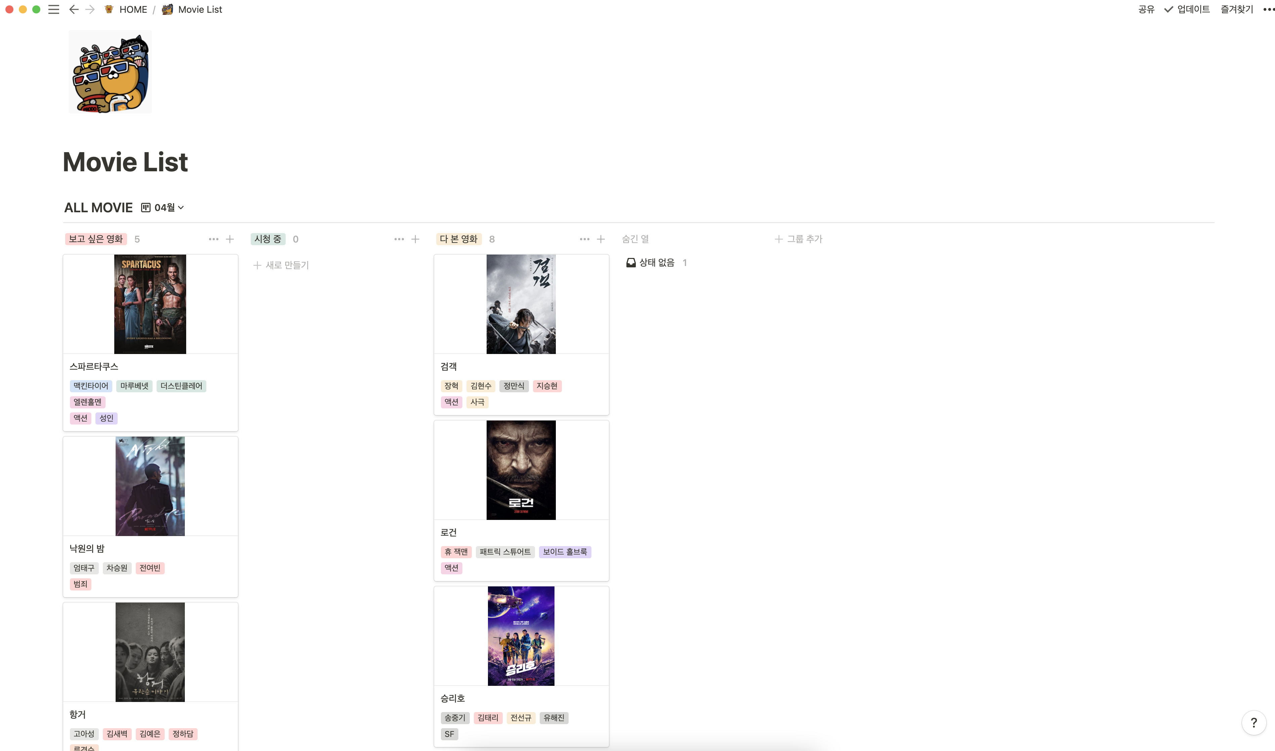The height and width of the screenshot is (751, 1275).
Task: Click the 패트릭 스튜어트 tag
Action: [505, 552]
